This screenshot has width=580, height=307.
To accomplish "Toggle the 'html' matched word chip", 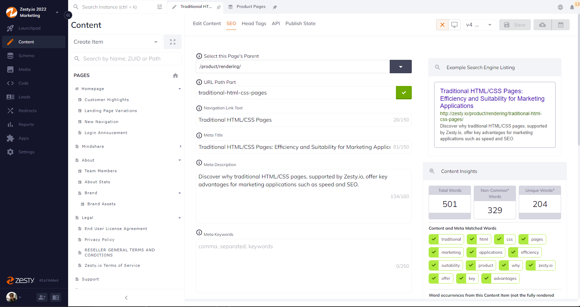I will click(x=479, y=239).
